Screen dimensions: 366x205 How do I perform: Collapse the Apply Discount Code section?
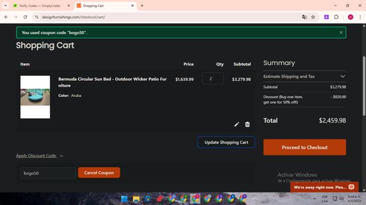pyautogui.click(x=39, y=155)
